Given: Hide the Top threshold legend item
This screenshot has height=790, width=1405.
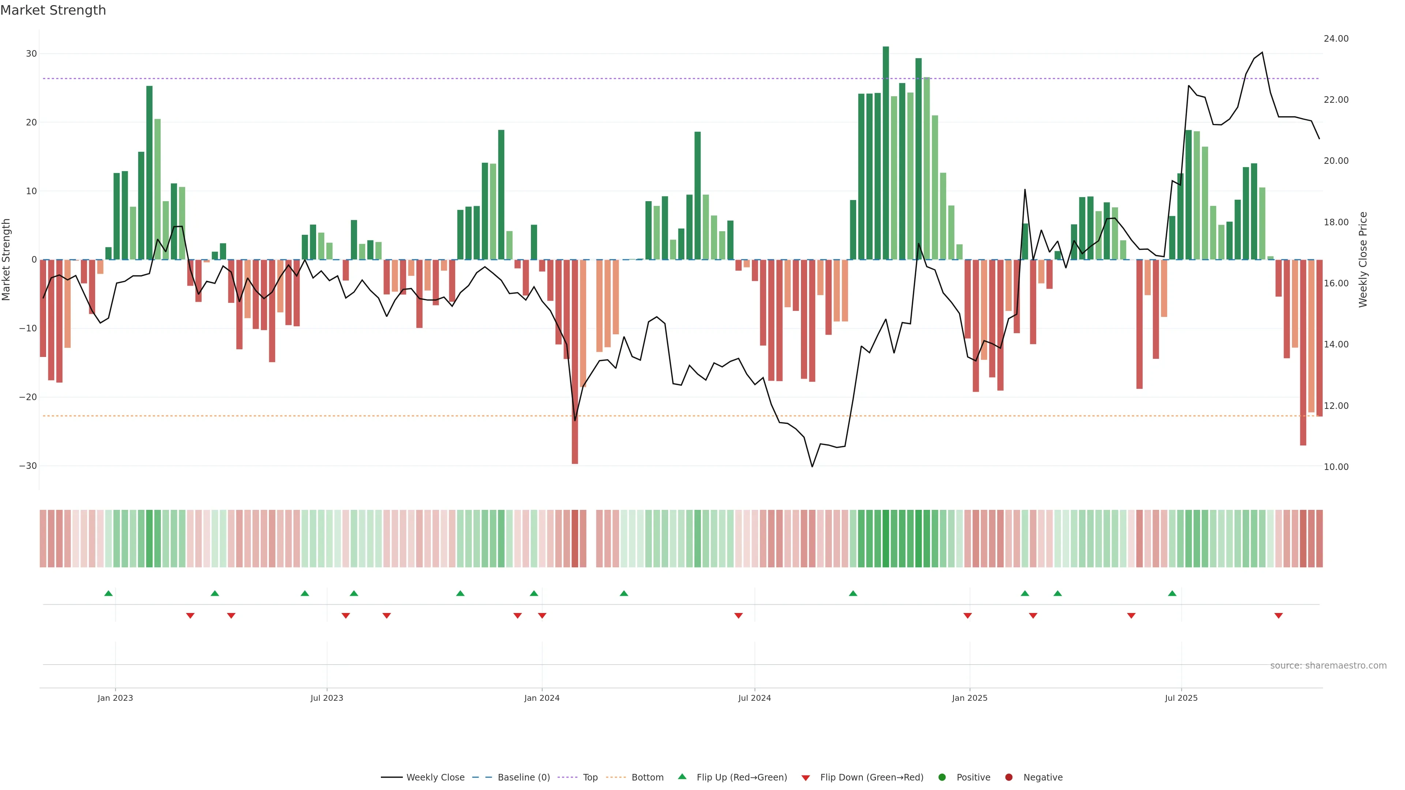Looking at the screenshot, I should 589,777.
